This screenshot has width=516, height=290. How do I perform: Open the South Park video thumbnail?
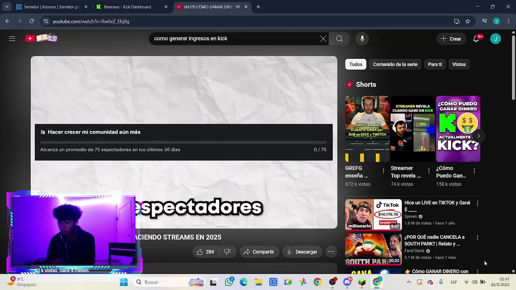pyautogui.click(x=373, y=249)
